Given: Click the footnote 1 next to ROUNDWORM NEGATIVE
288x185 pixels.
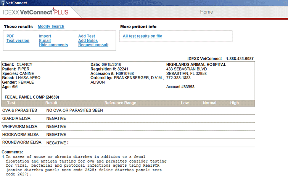Looking at the screenshot, I should point(68,142).
